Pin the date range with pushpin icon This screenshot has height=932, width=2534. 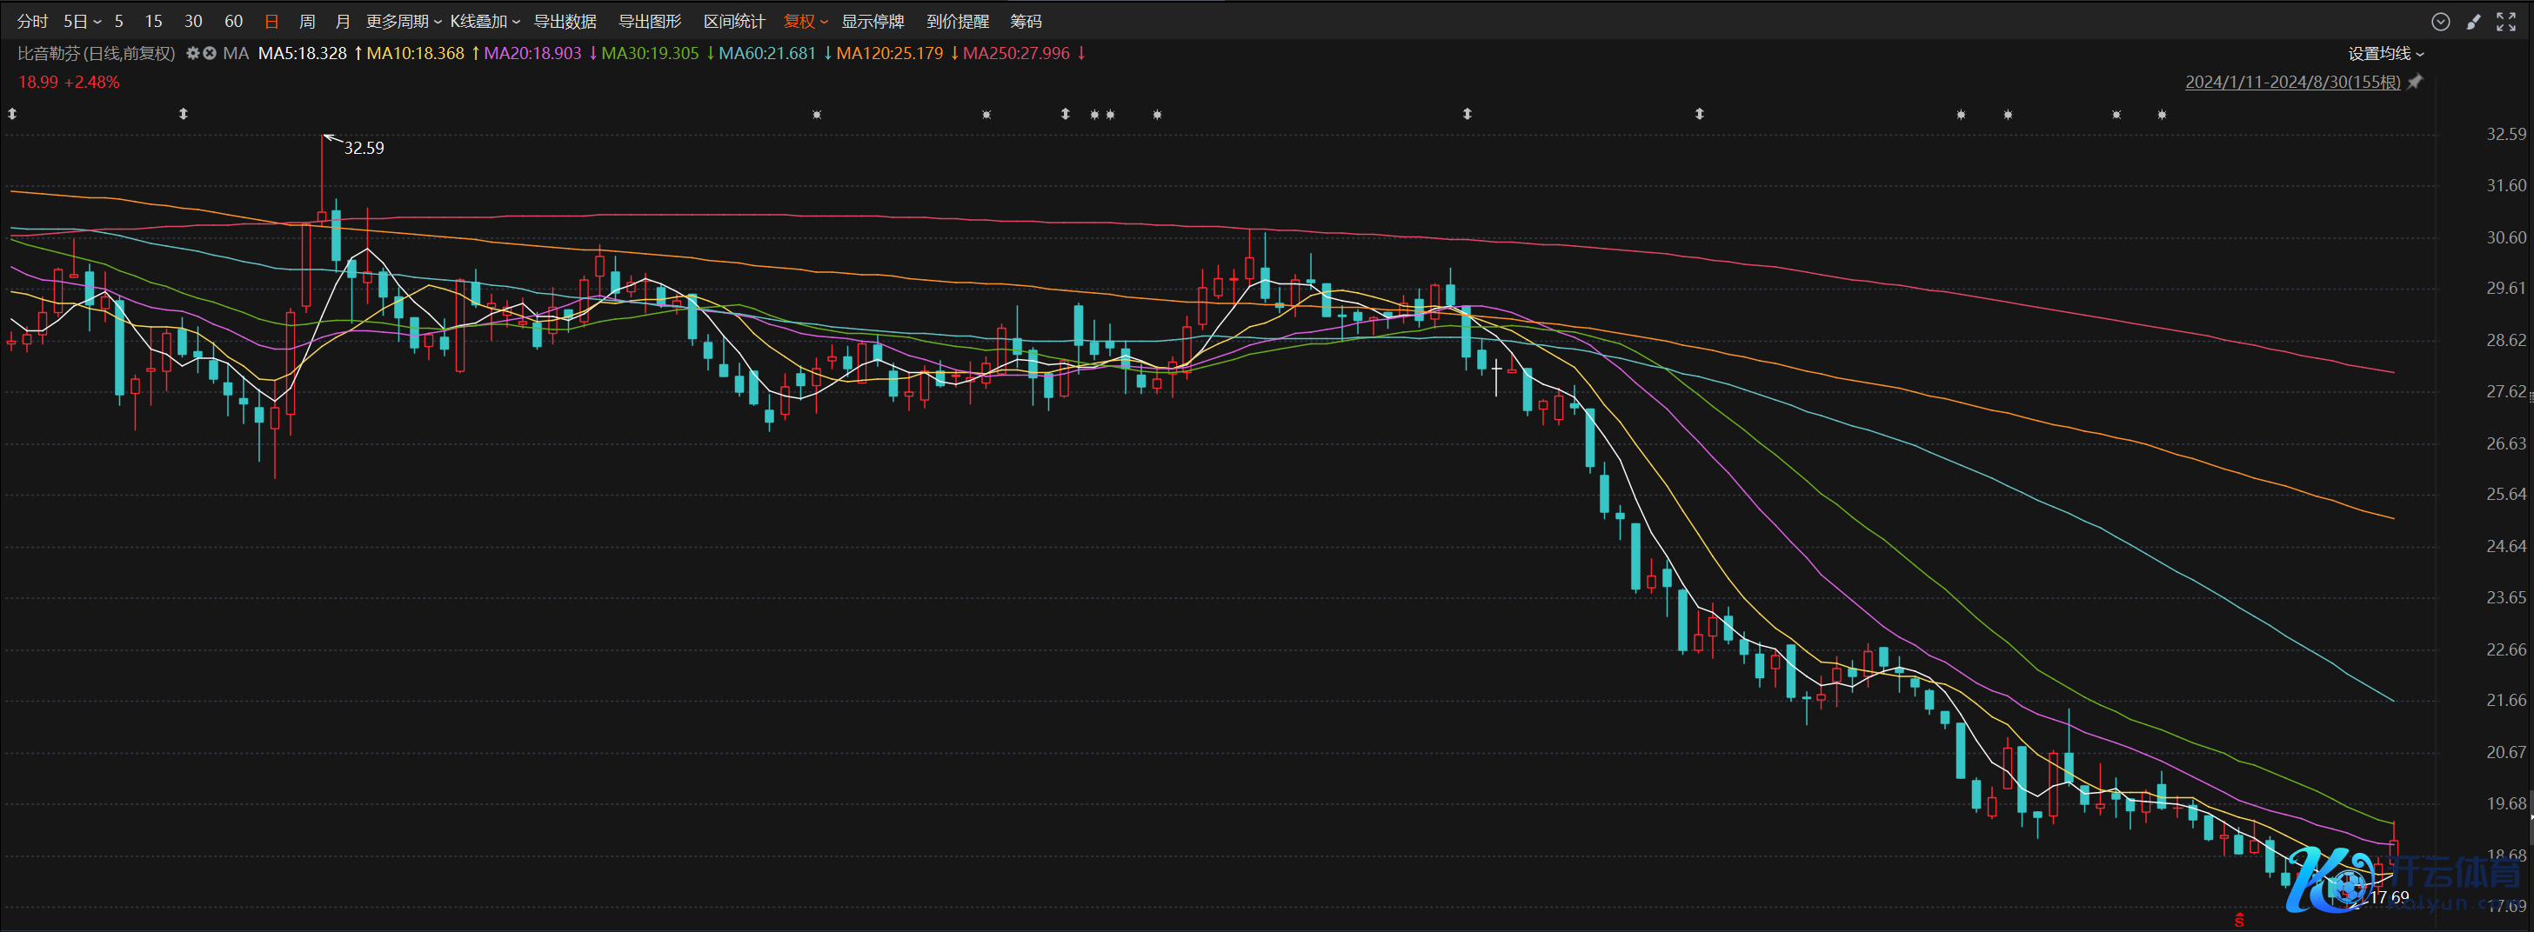click(2415, 83)
